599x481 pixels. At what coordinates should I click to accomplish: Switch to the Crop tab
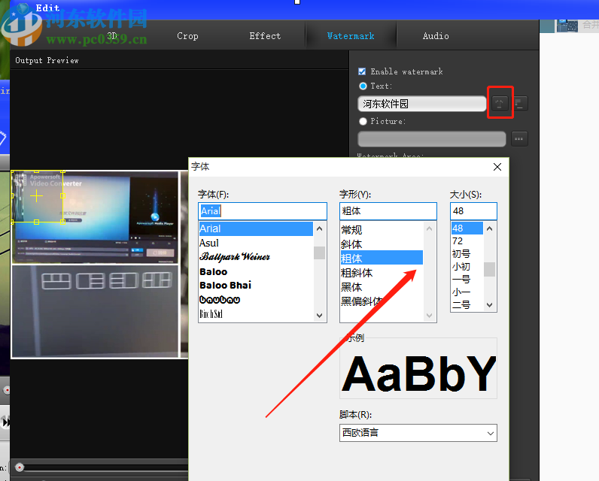[187, 36]
